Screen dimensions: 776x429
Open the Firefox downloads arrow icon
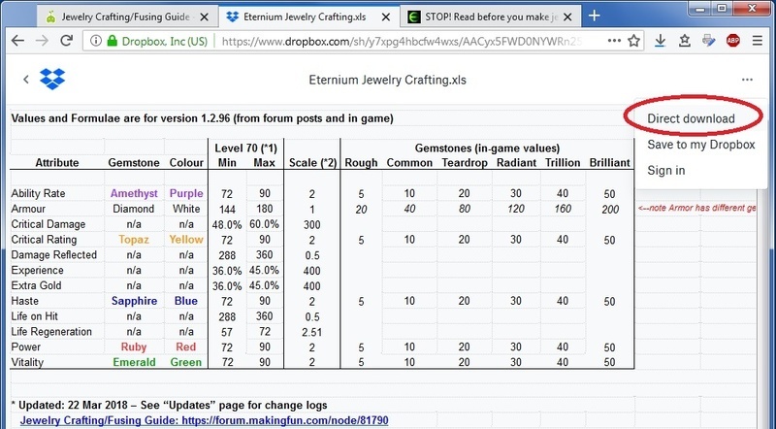pyautogui.click(x=660, y=42)
